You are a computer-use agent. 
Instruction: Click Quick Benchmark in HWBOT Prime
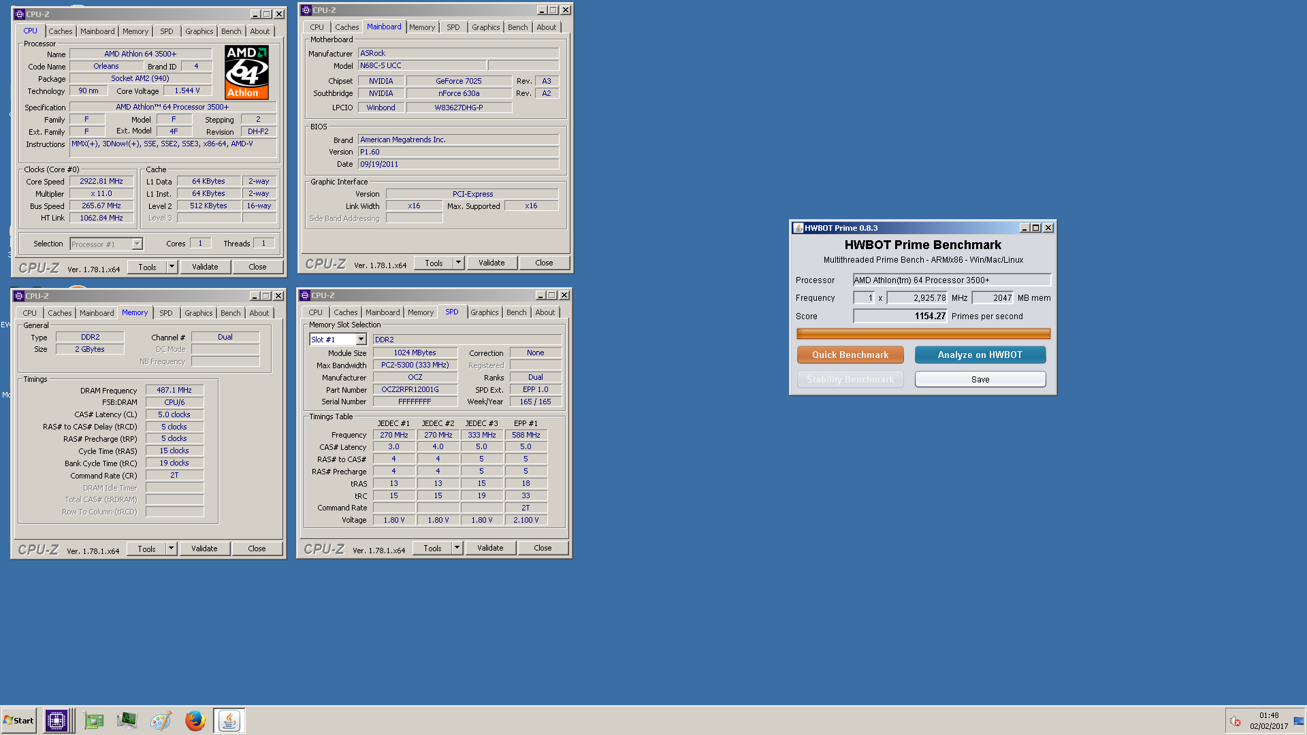coord(850,355)
